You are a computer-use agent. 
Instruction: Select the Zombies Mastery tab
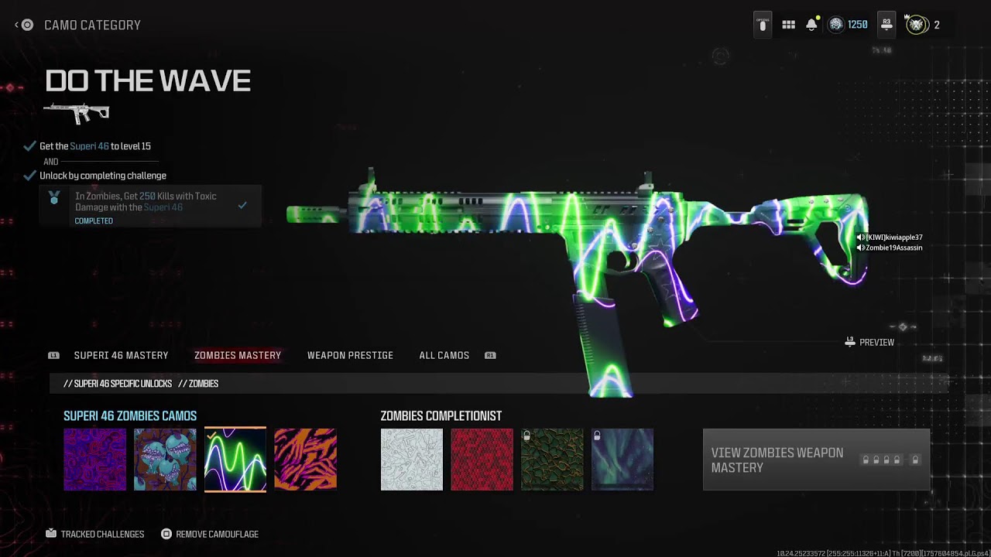pos(238,356)
